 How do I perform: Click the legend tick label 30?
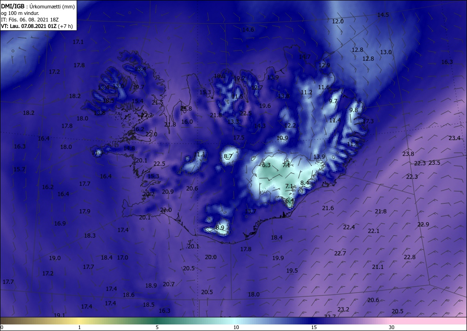tap(391, 327)
